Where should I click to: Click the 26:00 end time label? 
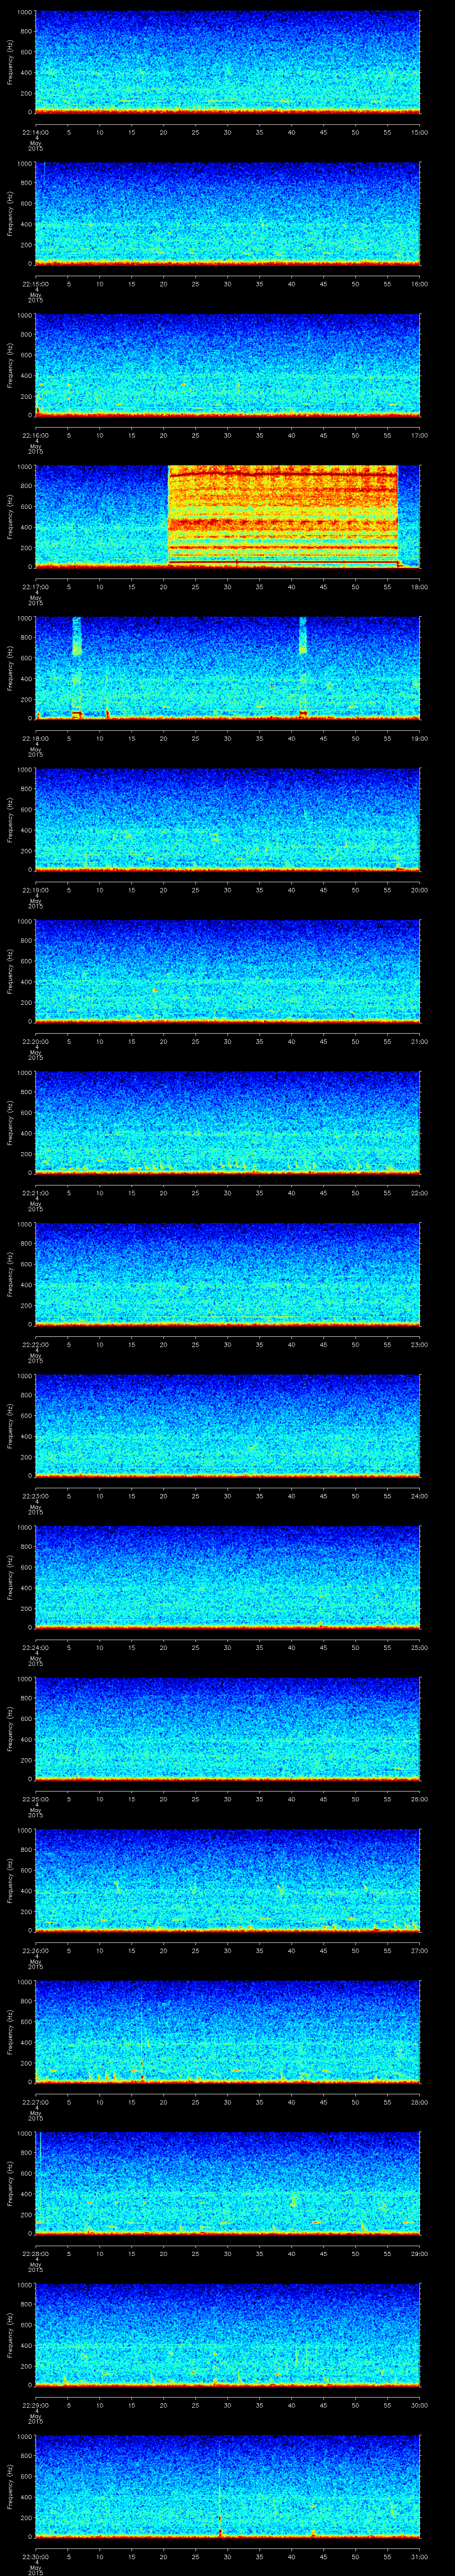(x=420, y=1799)
